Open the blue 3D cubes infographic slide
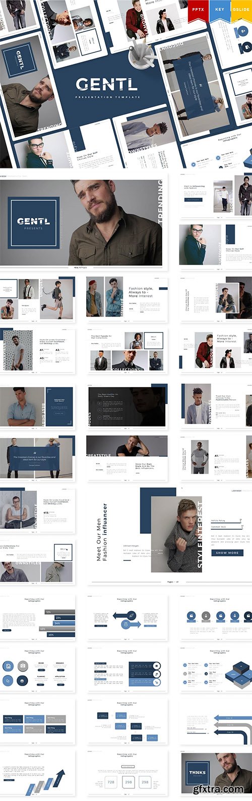The width and height of the screenshot is (252, 801). pyautogui.click(x=217, y=670)
